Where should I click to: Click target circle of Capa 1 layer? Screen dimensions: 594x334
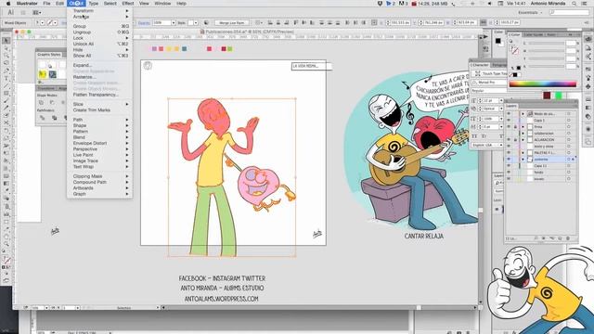point(569,121)
